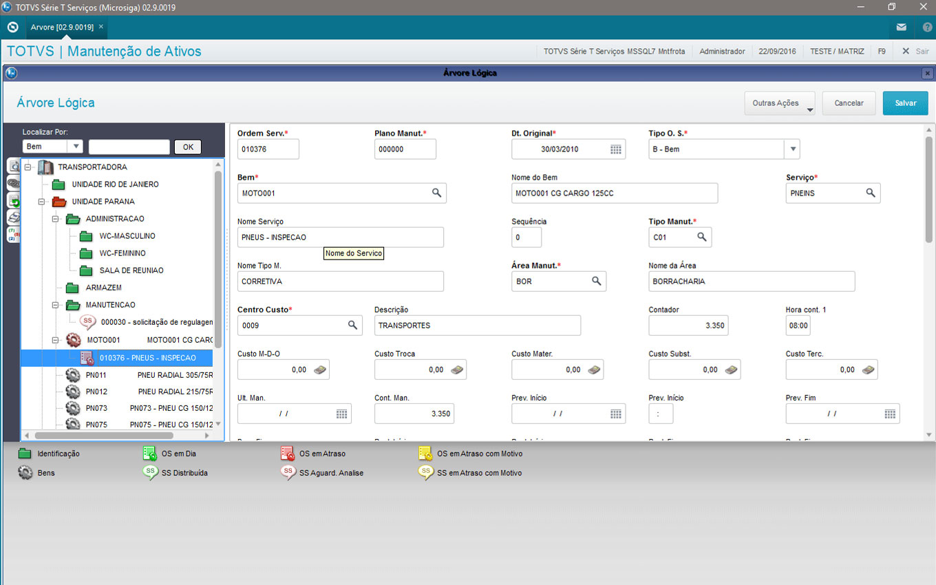Open the Custo M-D-O calculator icon
Viewport: 936px width, 585px height.
click(320, 370)
